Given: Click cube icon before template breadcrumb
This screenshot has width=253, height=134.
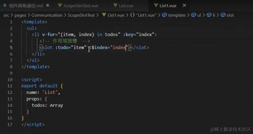Looking at the screenshot, I should tap(164, 15).
